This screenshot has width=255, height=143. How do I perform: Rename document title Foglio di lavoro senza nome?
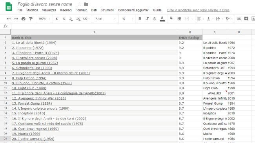click(x=45, y=4)
